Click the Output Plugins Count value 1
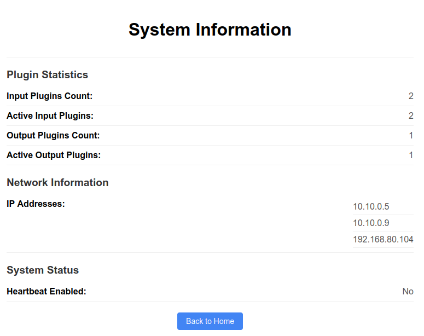Screen dimensions: 424x336 [x=411, y=136]
